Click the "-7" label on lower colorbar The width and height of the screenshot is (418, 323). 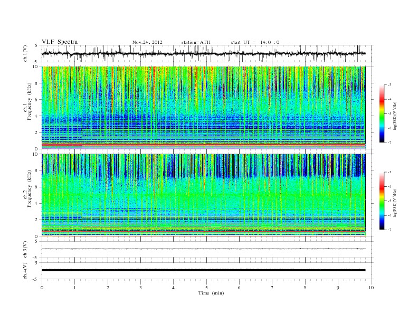point(389,230)
